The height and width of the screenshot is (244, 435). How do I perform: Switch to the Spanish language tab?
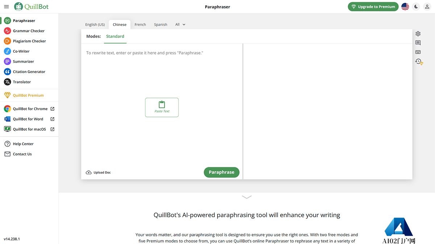tap(161, 24)
